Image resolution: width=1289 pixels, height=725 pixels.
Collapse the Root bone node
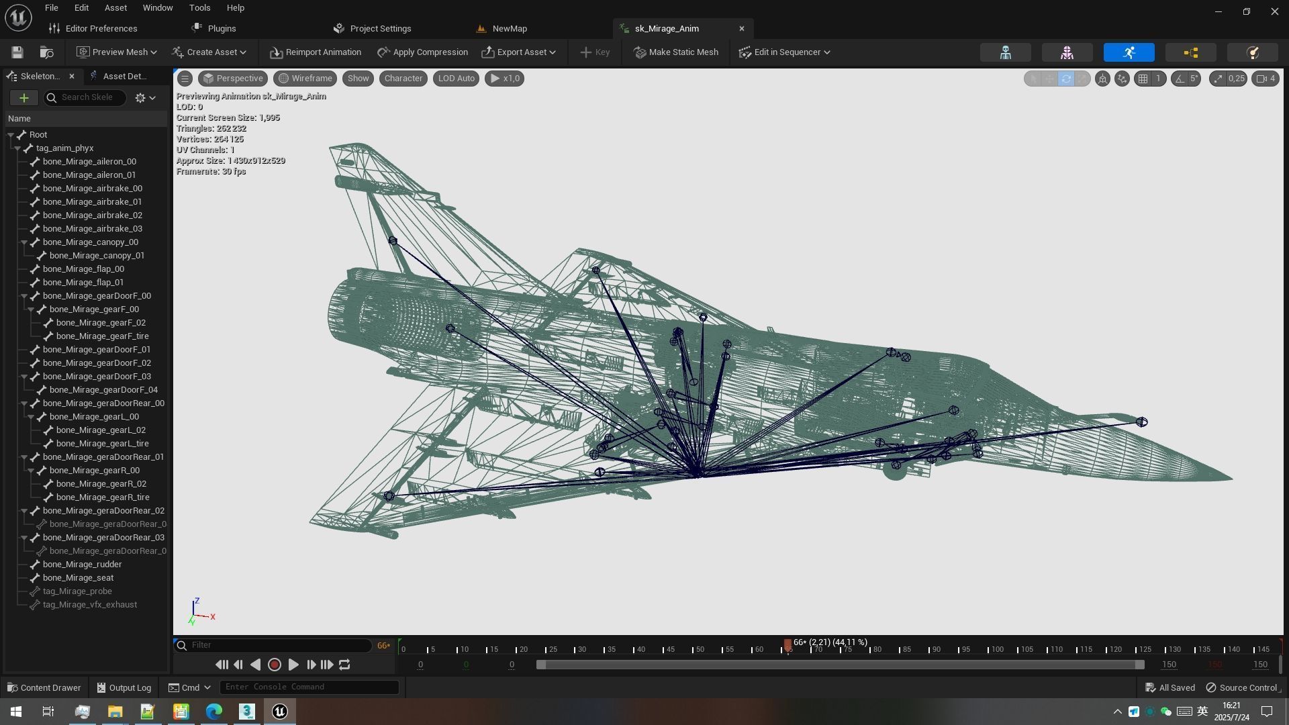[11, 135]
